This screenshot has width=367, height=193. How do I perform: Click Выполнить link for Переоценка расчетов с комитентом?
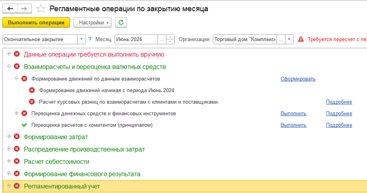(x=293, y=125)
